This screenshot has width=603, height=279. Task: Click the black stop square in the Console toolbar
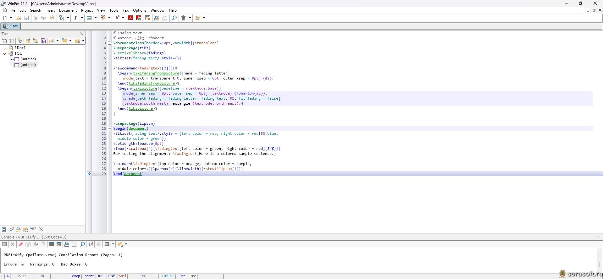click(x=51, y=244)
